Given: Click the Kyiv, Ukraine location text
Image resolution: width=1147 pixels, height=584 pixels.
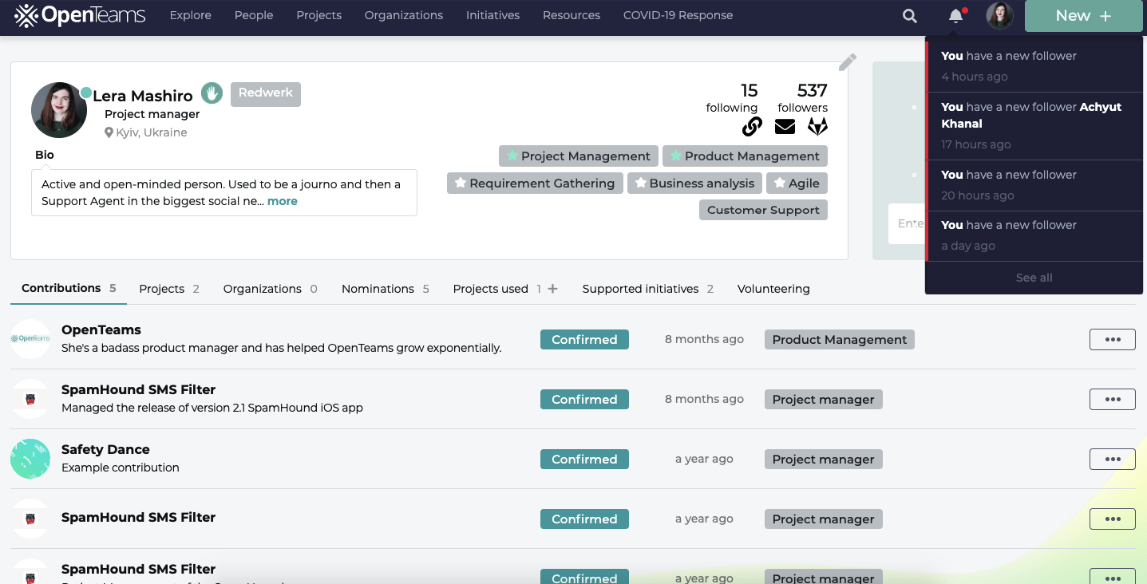Looking at the screenshot, I should tap(152, 132).
